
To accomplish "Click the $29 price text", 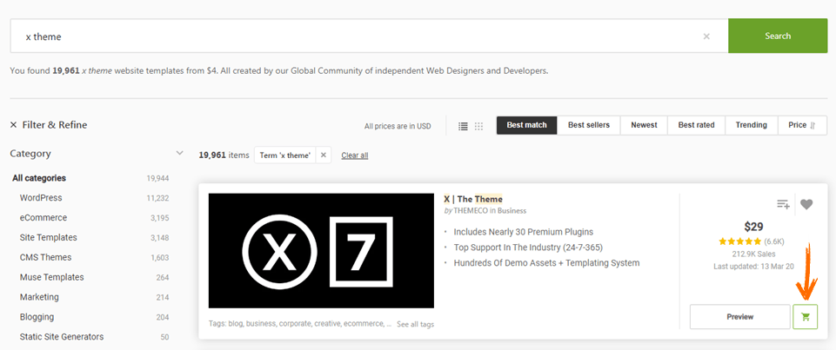I will point(753,228).
